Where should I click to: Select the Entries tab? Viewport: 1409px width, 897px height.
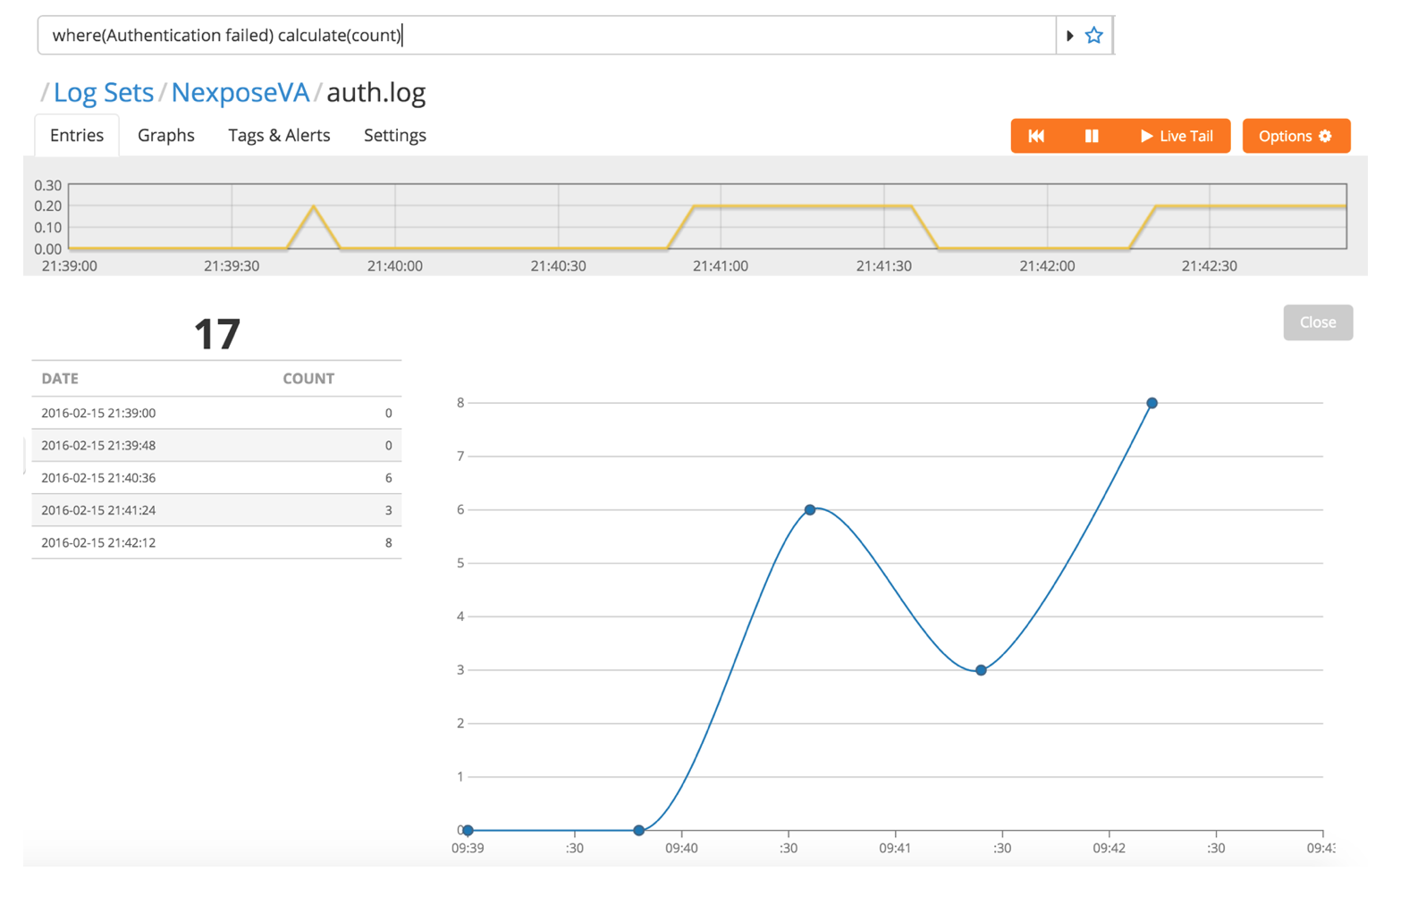[77, 135]
